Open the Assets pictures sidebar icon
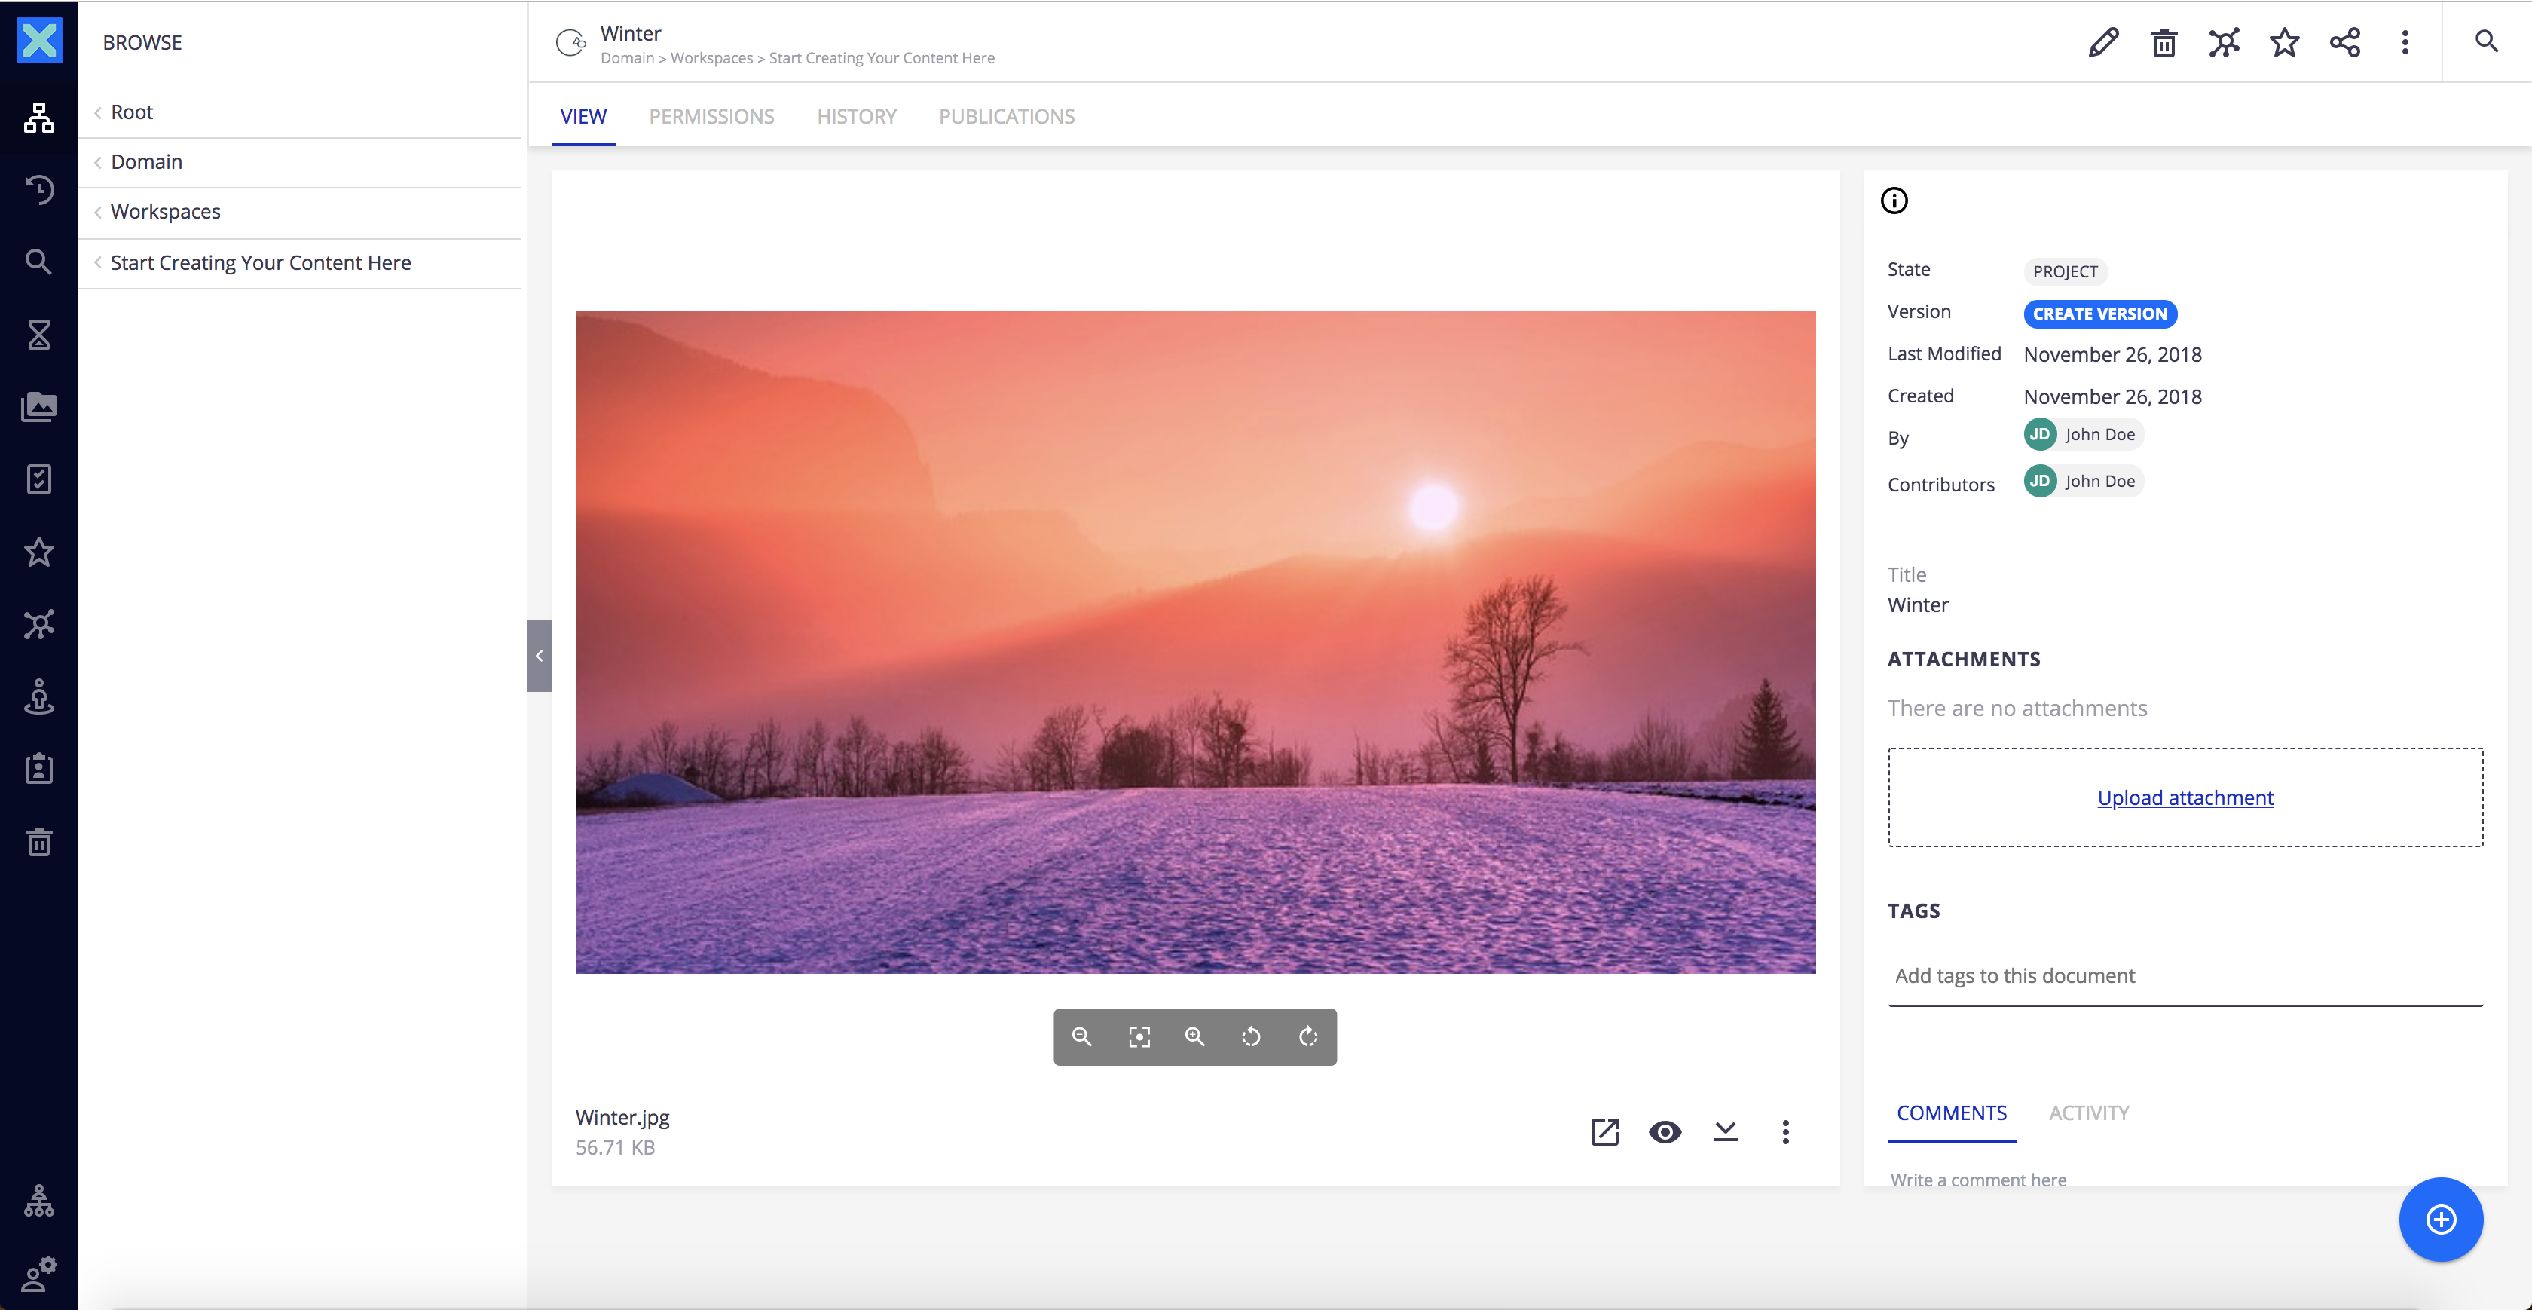2532x1310 pixels. [39, 407]
